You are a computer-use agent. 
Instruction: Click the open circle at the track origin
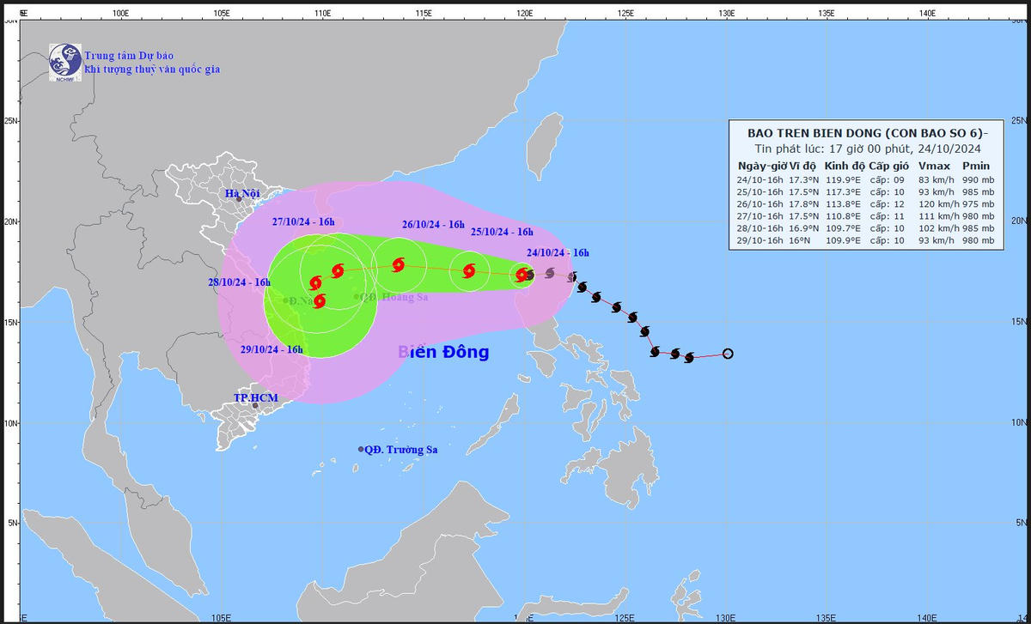728,354
